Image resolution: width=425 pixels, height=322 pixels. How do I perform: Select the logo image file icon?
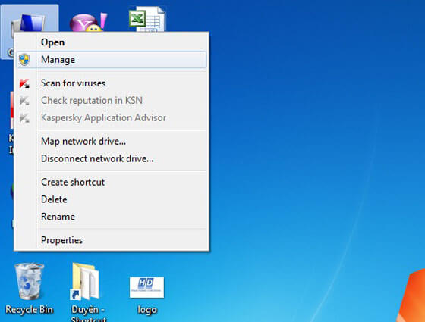(146, 287)
